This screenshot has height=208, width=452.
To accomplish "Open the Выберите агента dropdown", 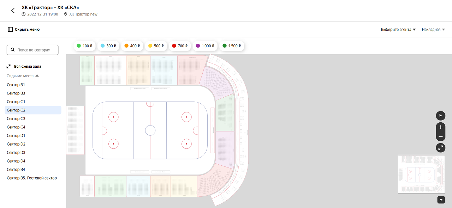I will [398, 30].
